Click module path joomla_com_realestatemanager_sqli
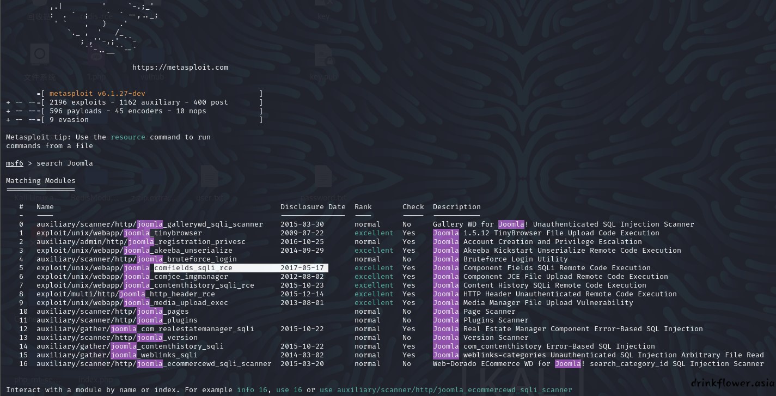 [145, 329]
